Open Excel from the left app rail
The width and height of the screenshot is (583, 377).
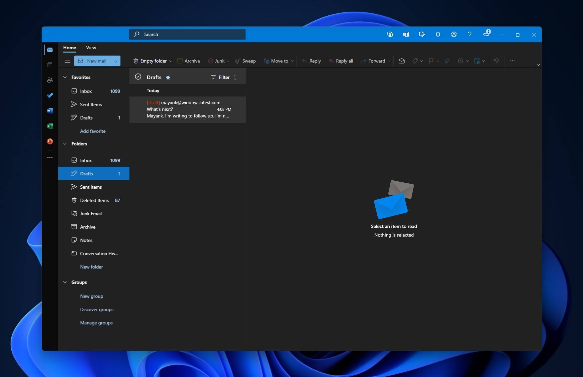coord(50,126)
